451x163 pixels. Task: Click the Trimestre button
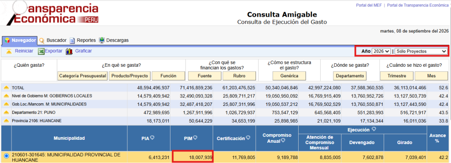click(x=397, y=76)
